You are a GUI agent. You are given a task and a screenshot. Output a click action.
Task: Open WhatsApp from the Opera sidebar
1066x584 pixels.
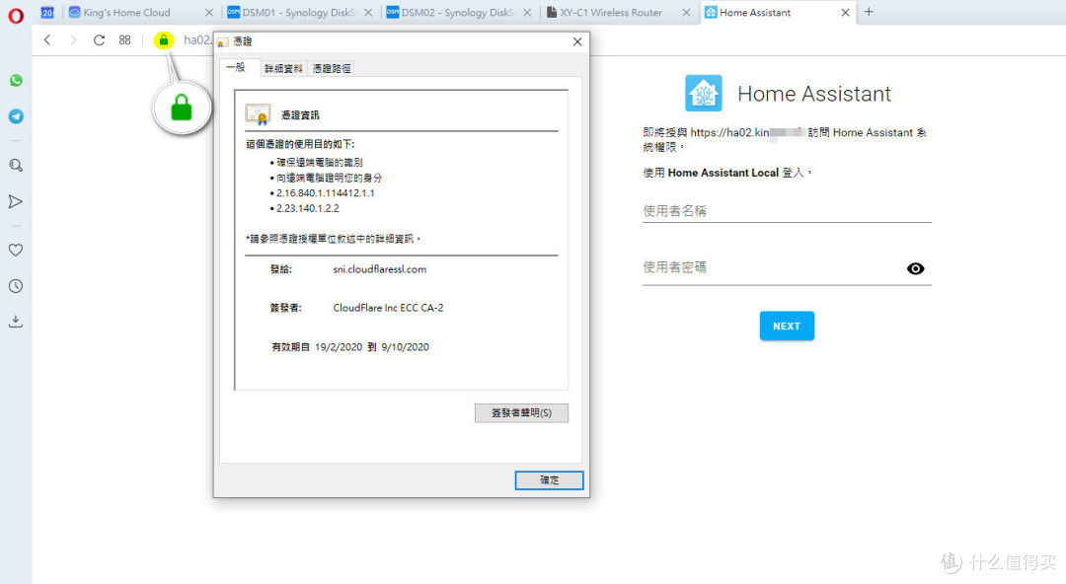point(16,80)
